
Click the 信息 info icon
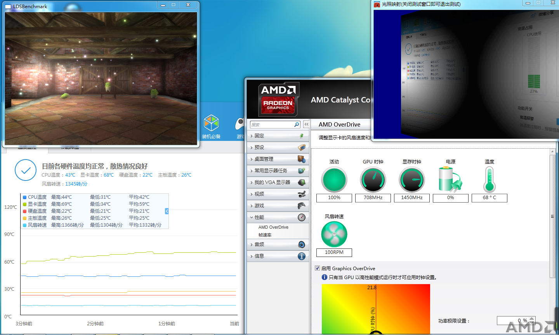click(302, 256)
